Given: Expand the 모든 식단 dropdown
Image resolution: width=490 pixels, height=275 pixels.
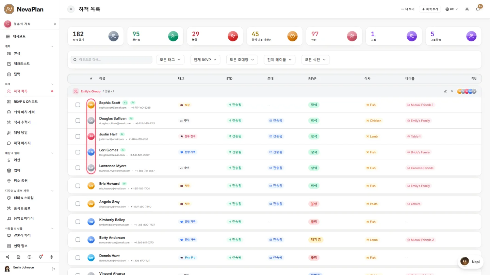Looking at the screenshot, I should pos(315,60).
